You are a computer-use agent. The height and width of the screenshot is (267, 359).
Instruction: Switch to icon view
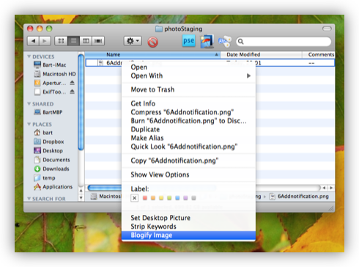click(61, 41)
